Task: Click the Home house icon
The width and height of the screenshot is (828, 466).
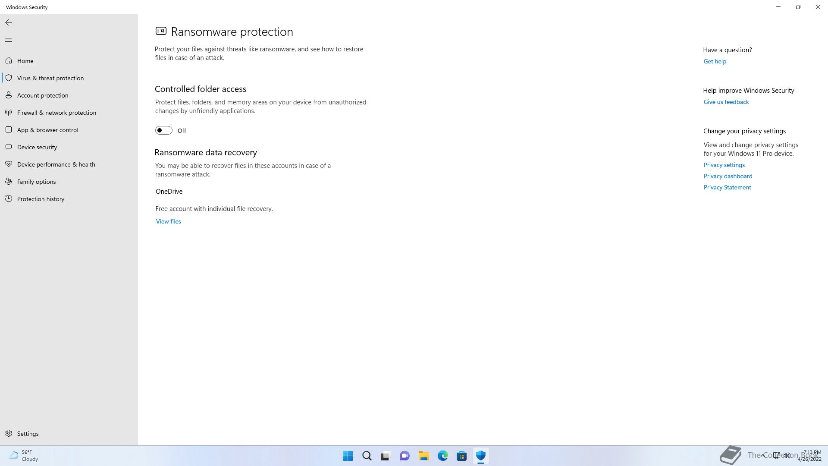Action: (x=9, y=61)
